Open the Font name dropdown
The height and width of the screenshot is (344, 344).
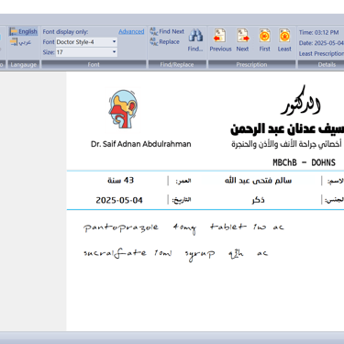point(114,42)
